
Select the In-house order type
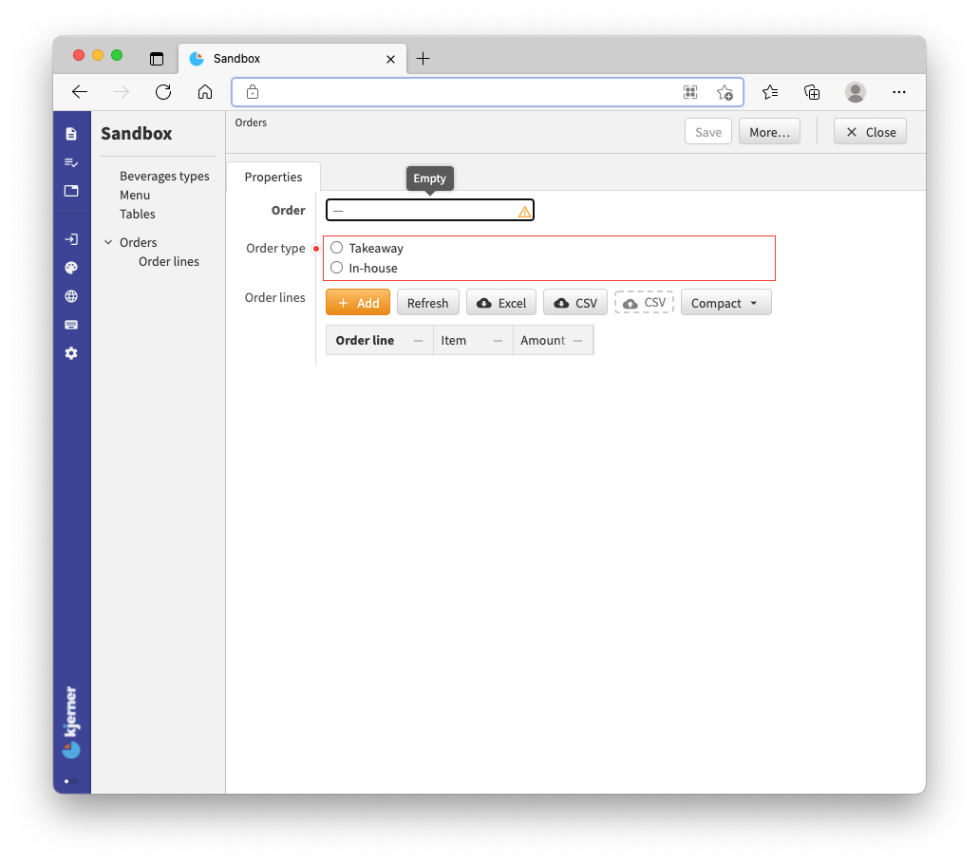click(336, 267)
